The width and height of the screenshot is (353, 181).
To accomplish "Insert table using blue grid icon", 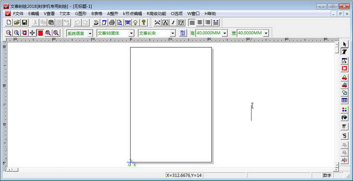I will coord(345,100).
